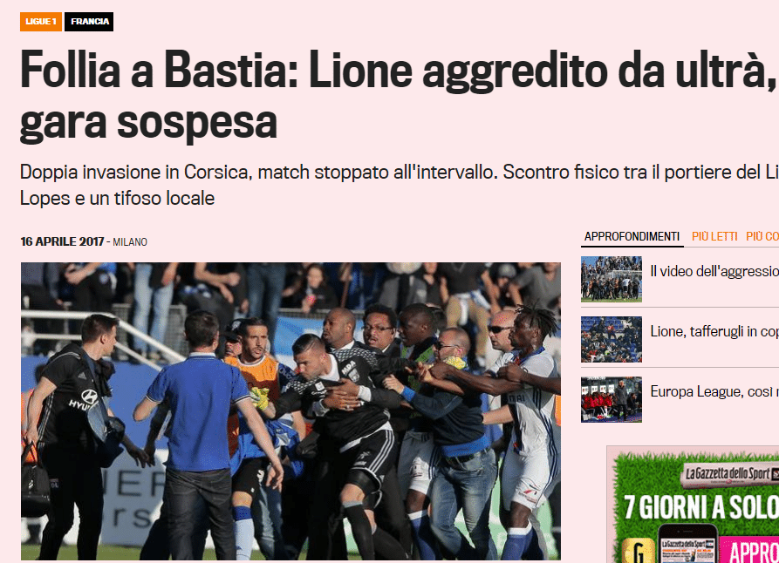Click the Lione tafferugli stands thumbnail
The height and width of the screenshot is (563, 779).
coord(612,340)
